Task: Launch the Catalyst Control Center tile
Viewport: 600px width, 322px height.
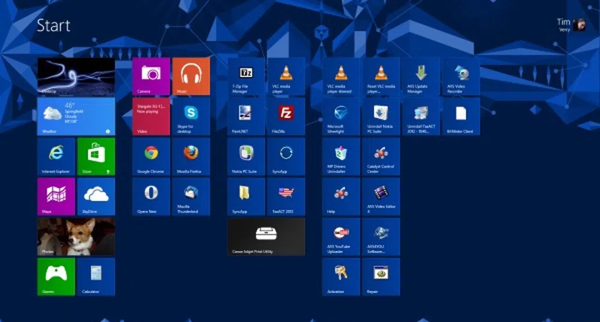Action: (381, 157)
